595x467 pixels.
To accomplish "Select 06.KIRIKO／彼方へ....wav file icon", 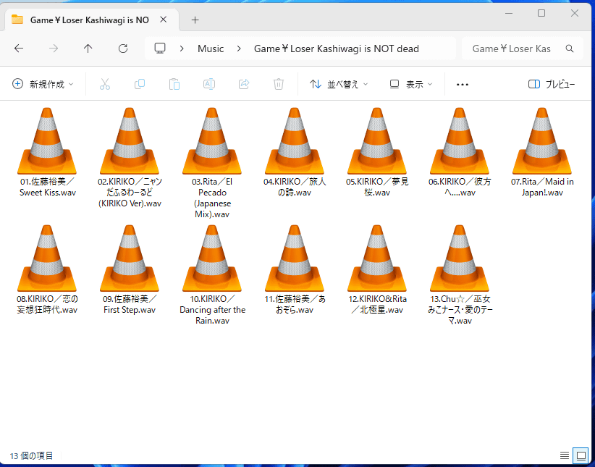I will point(460,141).
